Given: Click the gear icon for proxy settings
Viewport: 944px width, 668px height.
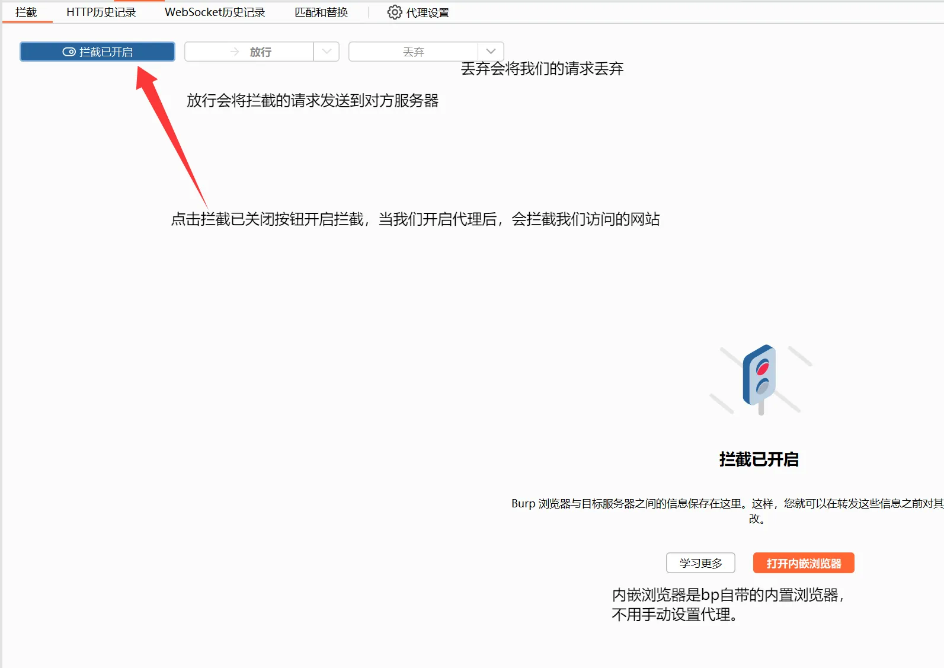Looking at the screenshot, I should tap(394, 12).
